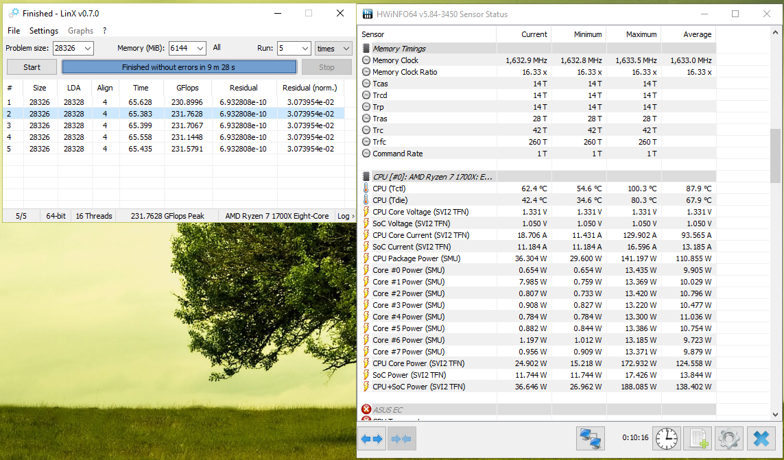Open the Graphs menu in LinX
The width and height of the screenshot is (784, 460).
click(x=80, y=30)
